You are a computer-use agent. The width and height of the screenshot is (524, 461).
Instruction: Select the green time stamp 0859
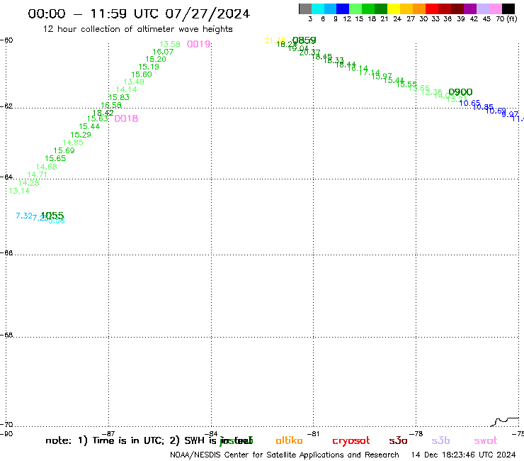click(304, 40)
